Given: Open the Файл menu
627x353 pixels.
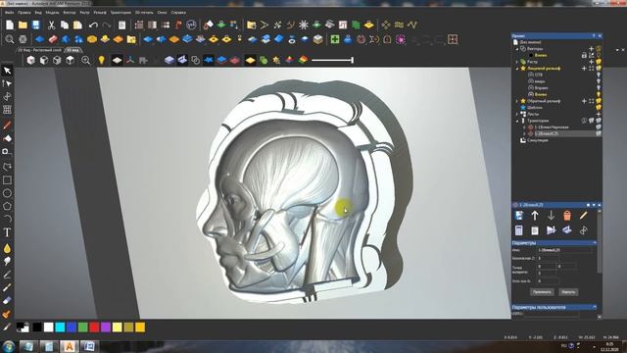Looking at the screenshot, I should click(x=9, y=13).
